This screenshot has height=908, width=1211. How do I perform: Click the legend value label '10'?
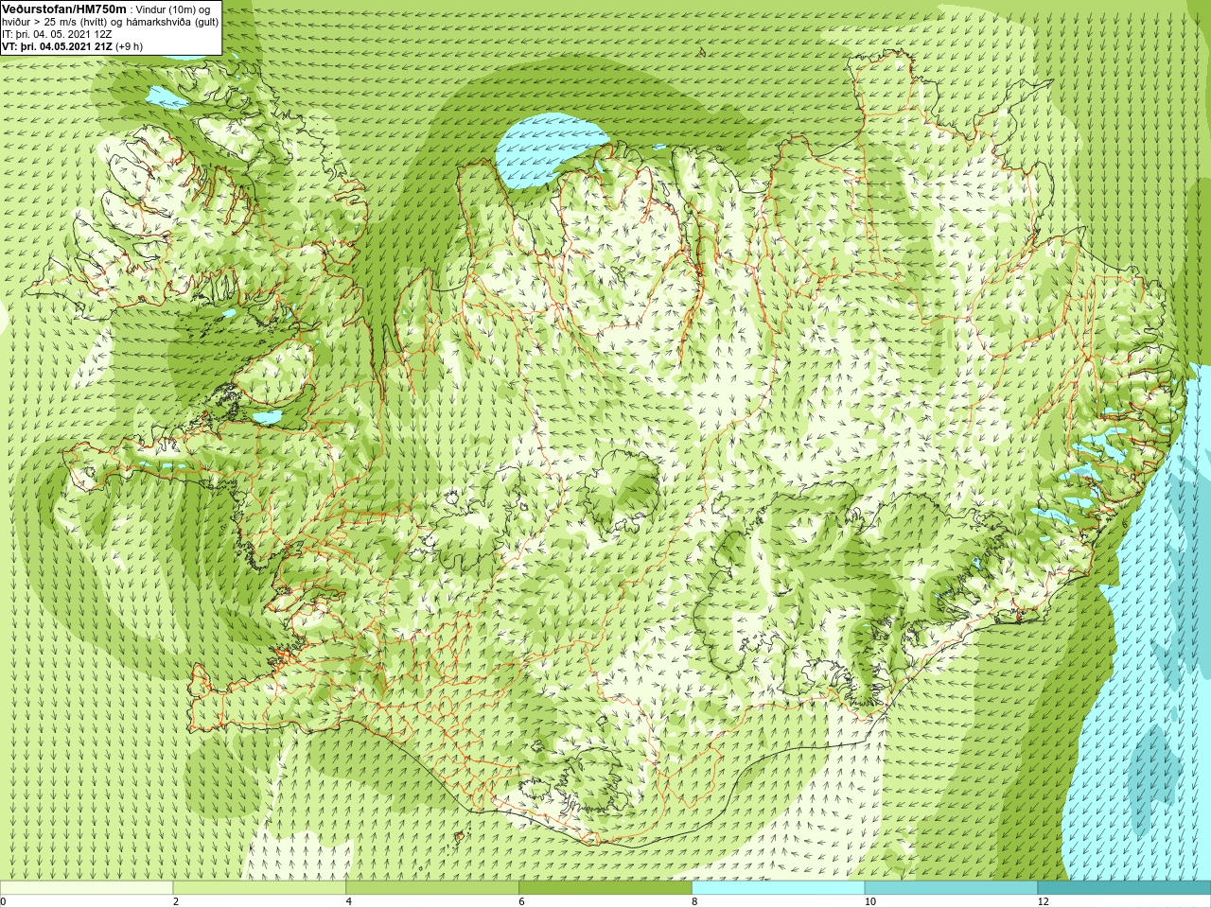(x=869, y=901)
